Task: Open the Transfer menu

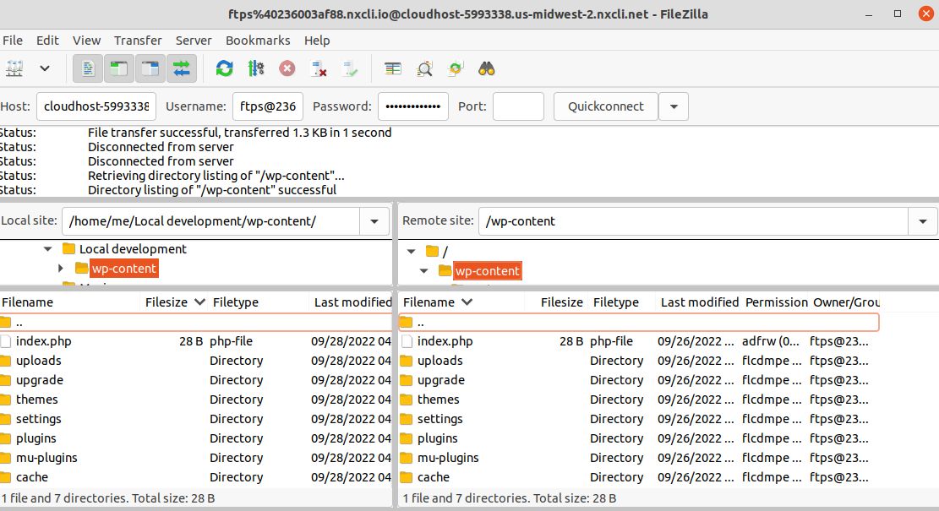Action: (138, 41)
